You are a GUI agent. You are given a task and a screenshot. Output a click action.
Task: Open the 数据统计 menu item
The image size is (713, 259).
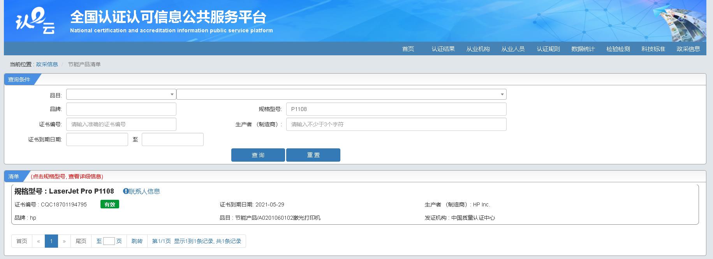point(583,49)
